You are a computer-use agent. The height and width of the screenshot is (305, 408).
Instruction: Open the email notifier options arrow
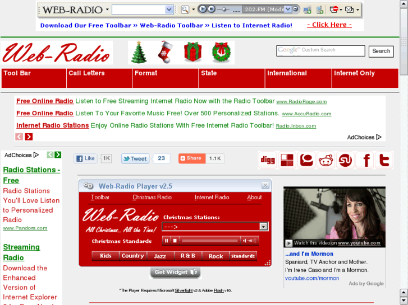point(358,10)
